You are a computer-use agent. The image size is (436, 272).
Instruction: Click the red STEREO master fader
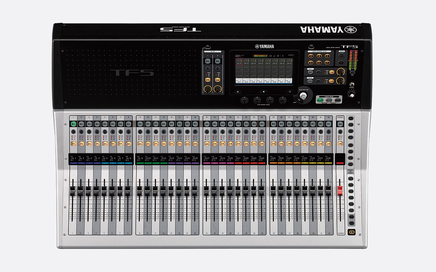click(x=340, y=189)
